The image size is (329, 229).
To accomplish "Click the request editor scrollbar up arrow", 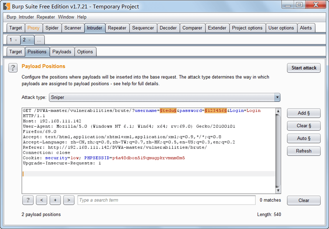I will coord(278,111).
